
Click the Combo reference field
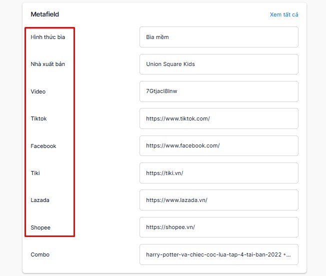[219, 254]
